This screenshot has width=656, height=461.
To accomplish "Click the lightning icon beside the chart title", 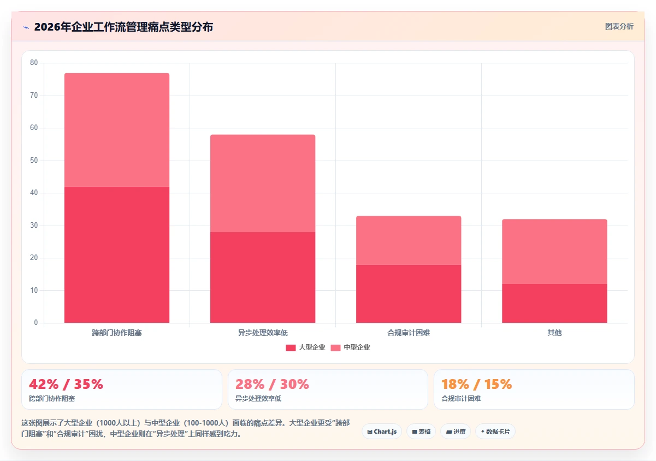I will click(x=26, y=27).
